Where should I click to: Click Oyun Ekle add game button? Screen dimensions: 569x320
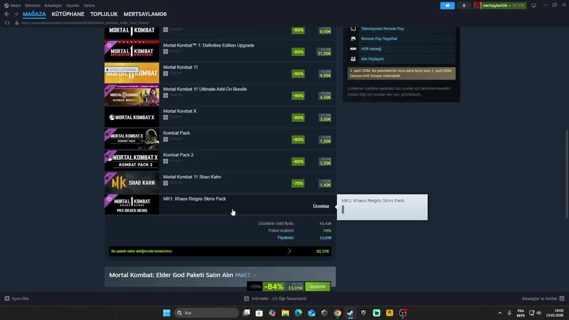click(16, 299)
